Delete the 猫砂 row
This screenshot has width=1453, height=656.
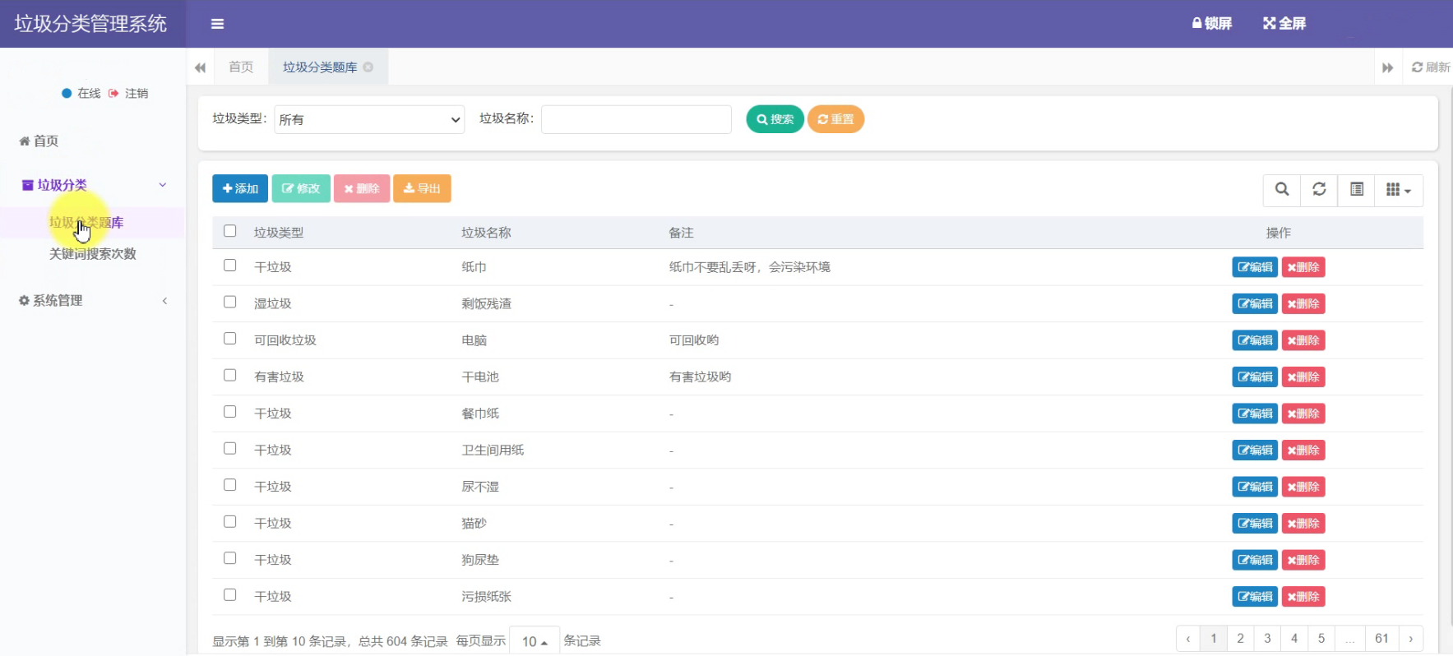coord(1303,524)
